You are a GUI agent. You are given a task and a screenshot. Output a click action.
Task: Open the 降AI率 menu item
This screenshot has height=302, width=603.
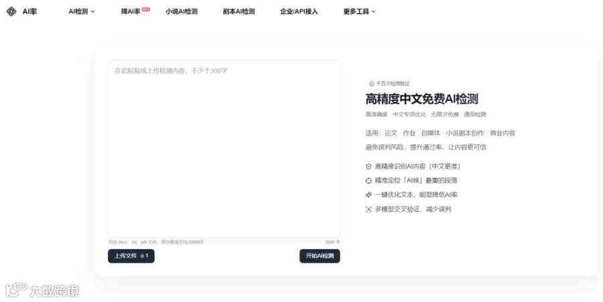click(x=131, y=11)
